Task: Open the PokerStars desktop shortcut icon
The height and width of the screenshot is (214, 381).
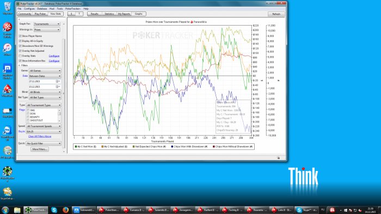Action: [x=7, y=89]
